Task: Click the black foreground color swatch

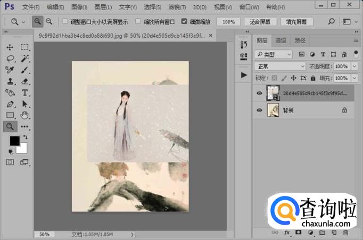Action: [15, 141]
